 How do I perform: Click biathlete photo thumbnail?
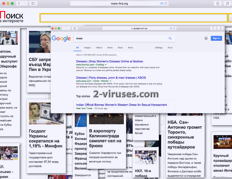coord(9,38)
